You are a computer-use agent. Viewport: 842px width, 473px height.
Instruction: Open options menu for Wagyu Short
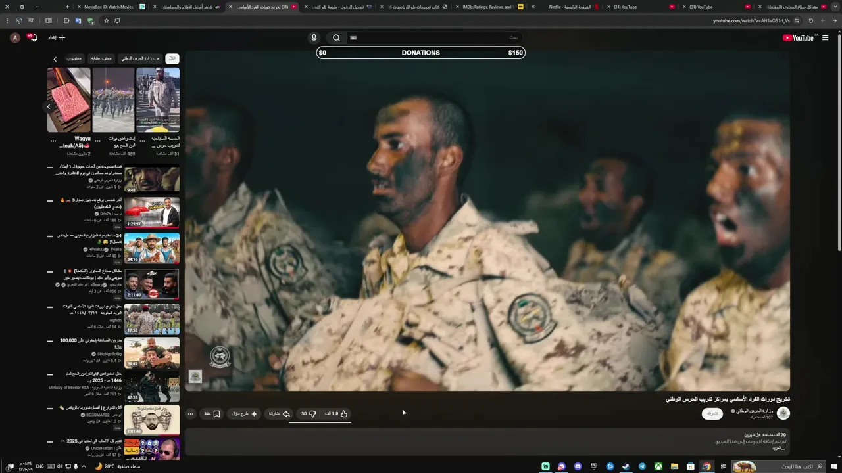tap(53, 141)
